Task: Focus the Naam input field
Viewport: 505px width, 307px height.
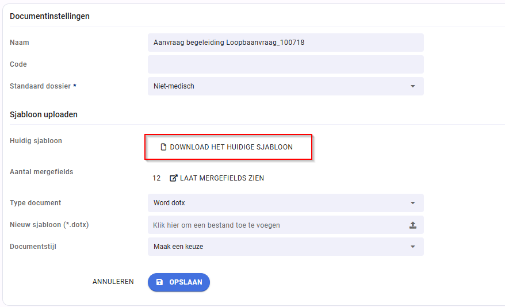Action: (286, 43)
